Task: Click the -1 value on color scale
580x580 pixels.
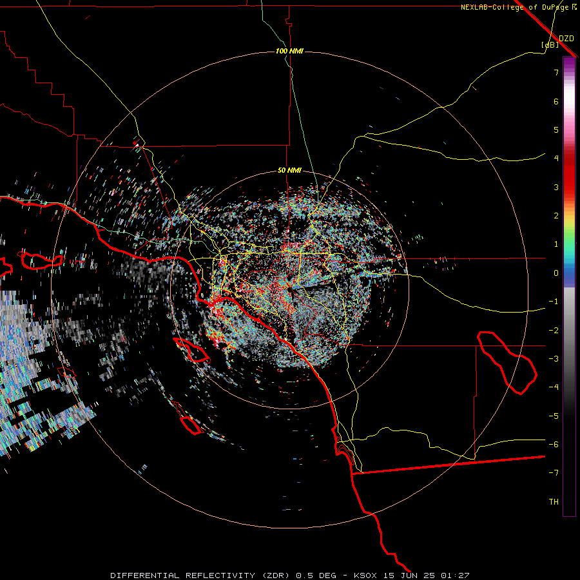Action: [554, 302]
